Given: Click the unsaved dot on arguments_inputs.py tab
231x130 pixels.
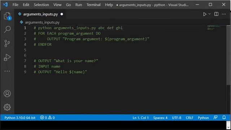Looking at the screenshot, I should pyautogui.click(x=62, y=14).
